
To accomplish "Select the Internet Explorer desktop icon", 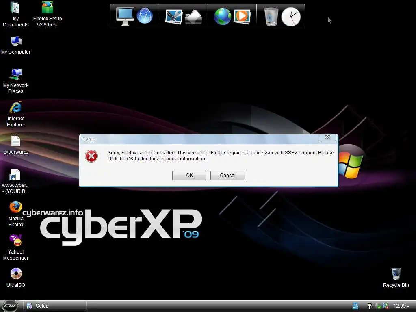I will click(16, 114).
